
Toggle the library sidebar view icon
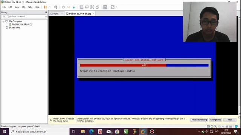click(81, 7)
